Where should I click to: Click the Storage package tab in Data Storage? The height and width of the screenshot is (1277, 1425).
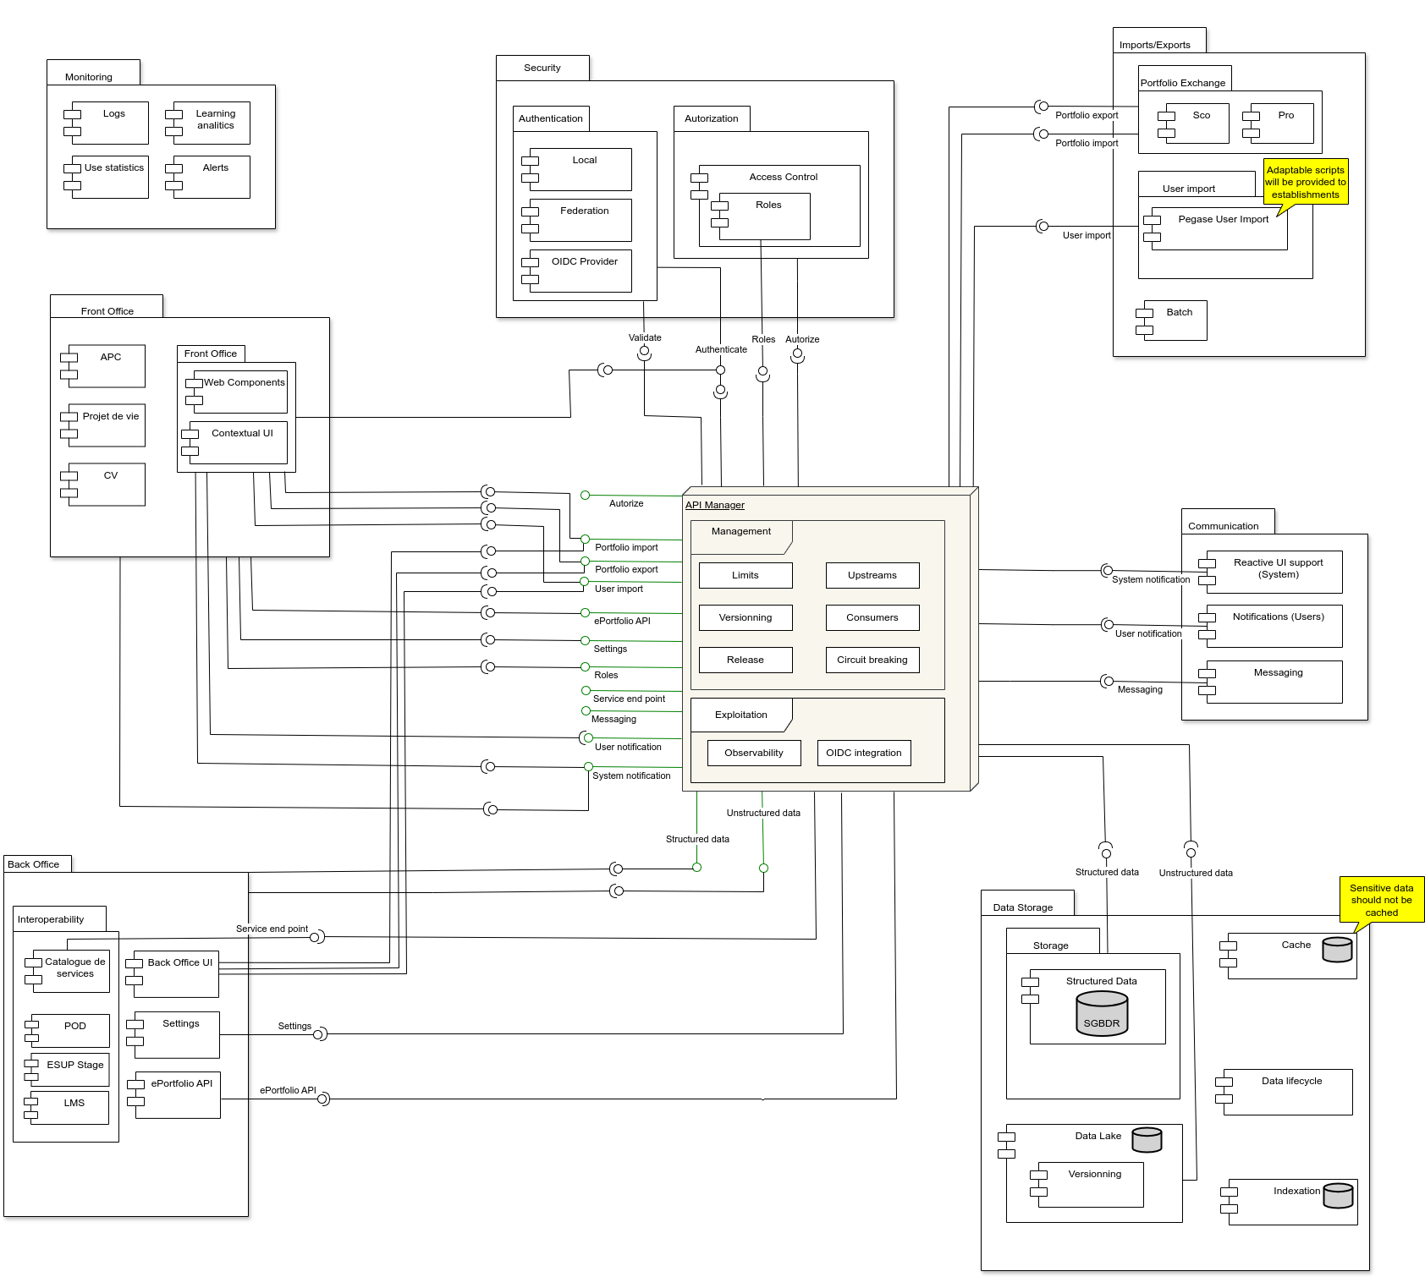click(x=1053, y=941)
